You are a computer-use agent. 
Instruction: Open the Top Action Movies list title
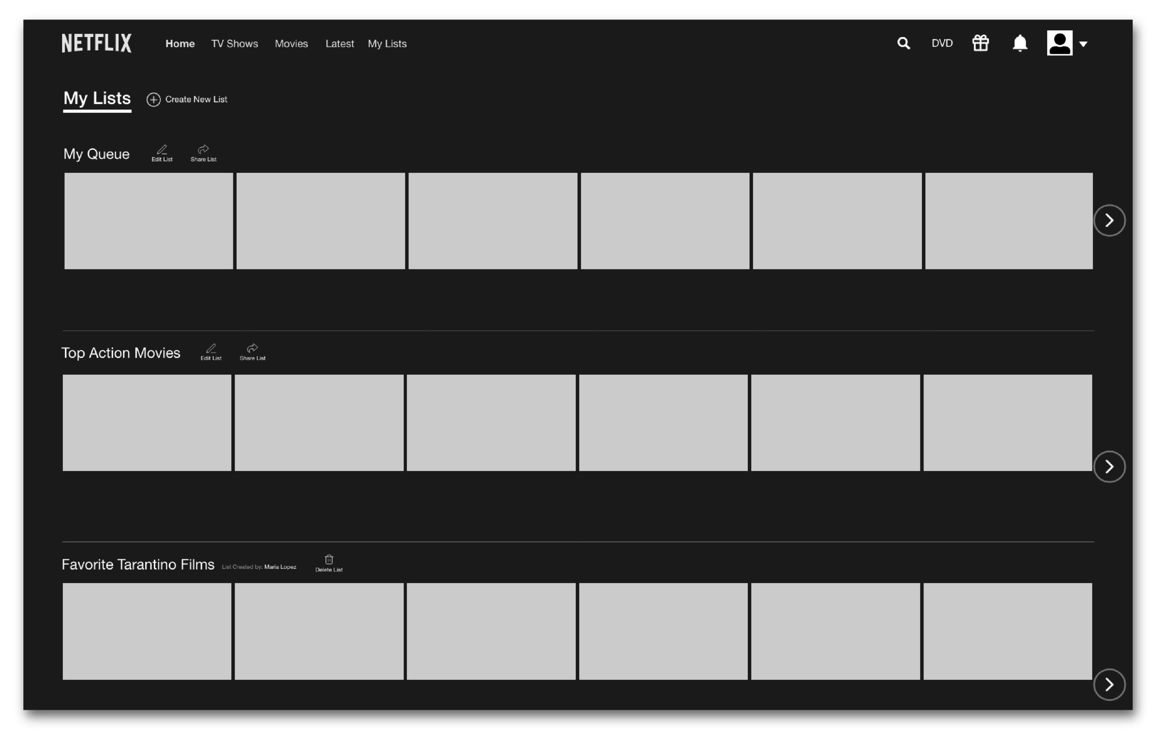tap(121, 353)
